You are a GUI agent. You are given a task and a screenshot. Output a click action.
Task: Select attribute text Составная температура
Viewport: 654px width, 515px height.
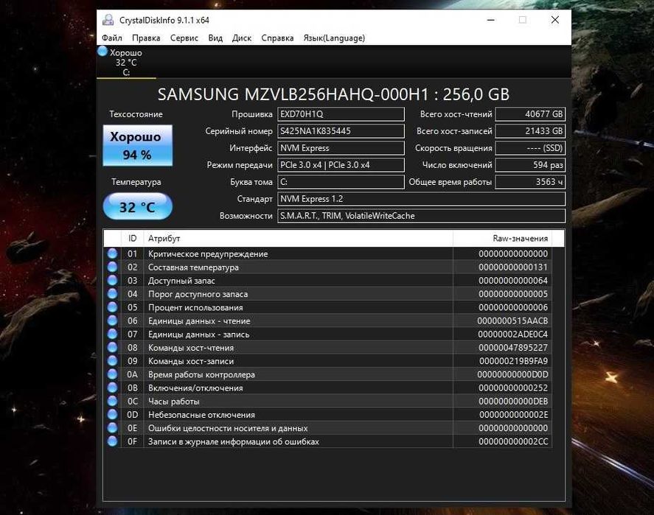pyautogui.click(x=193, y=267)
